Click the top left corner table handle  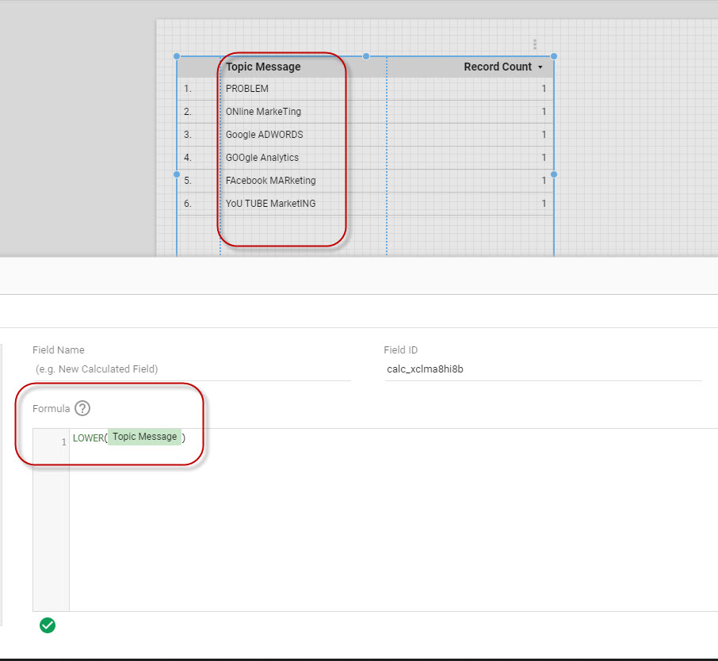177,56
